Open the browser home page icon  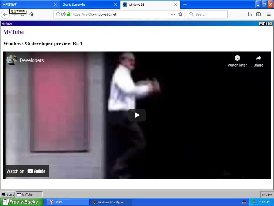(x=31, y=14)
